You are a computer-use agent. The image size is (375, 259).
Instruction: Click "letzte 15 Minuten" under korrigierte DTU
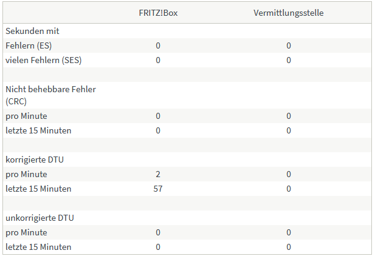38,189
